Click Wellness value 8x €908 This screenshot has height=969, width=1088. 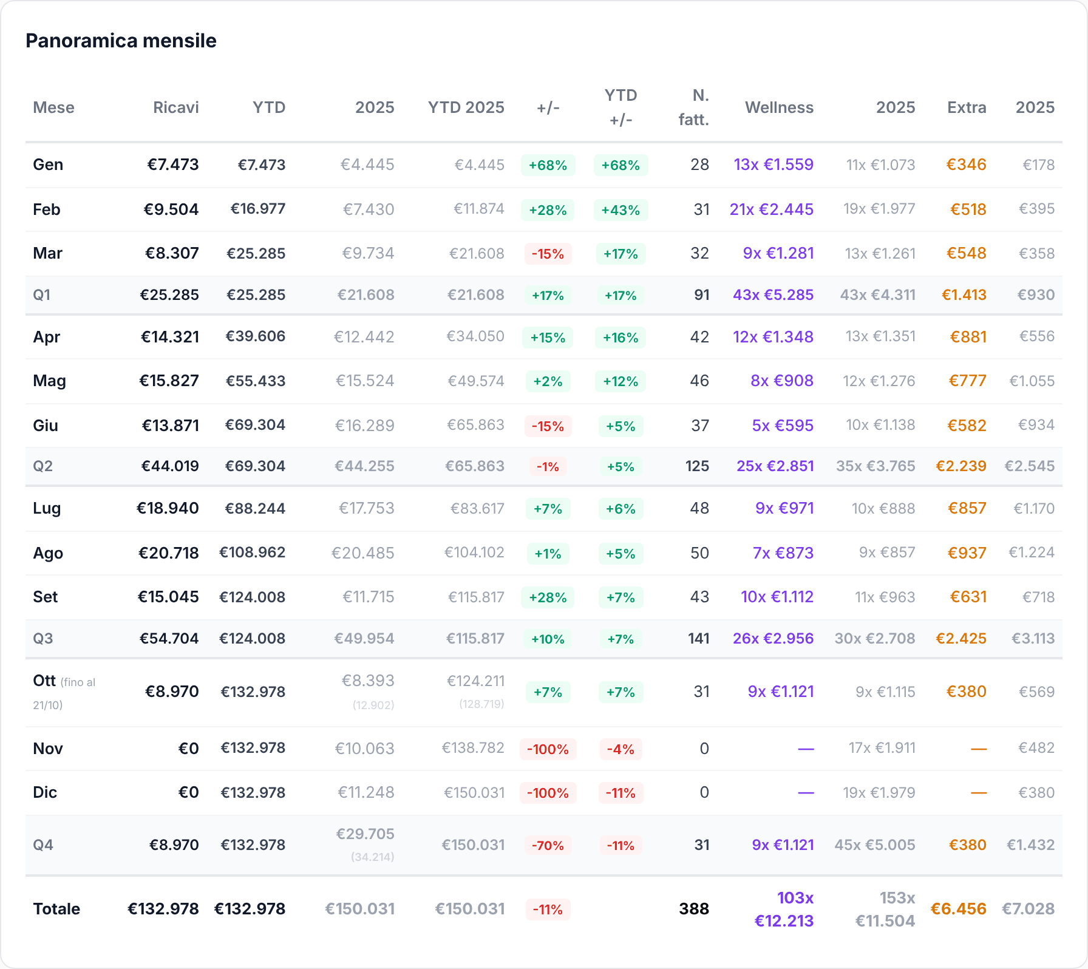point(782,381)
